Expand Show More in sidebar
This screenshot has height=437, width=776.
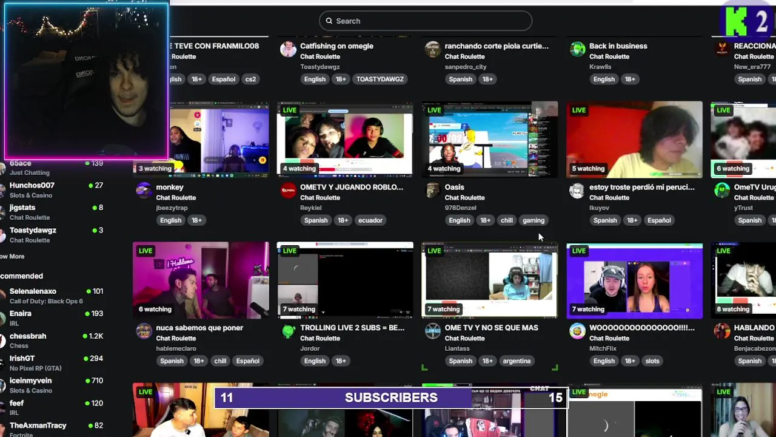pyautogui.click(x=12, y=257)
